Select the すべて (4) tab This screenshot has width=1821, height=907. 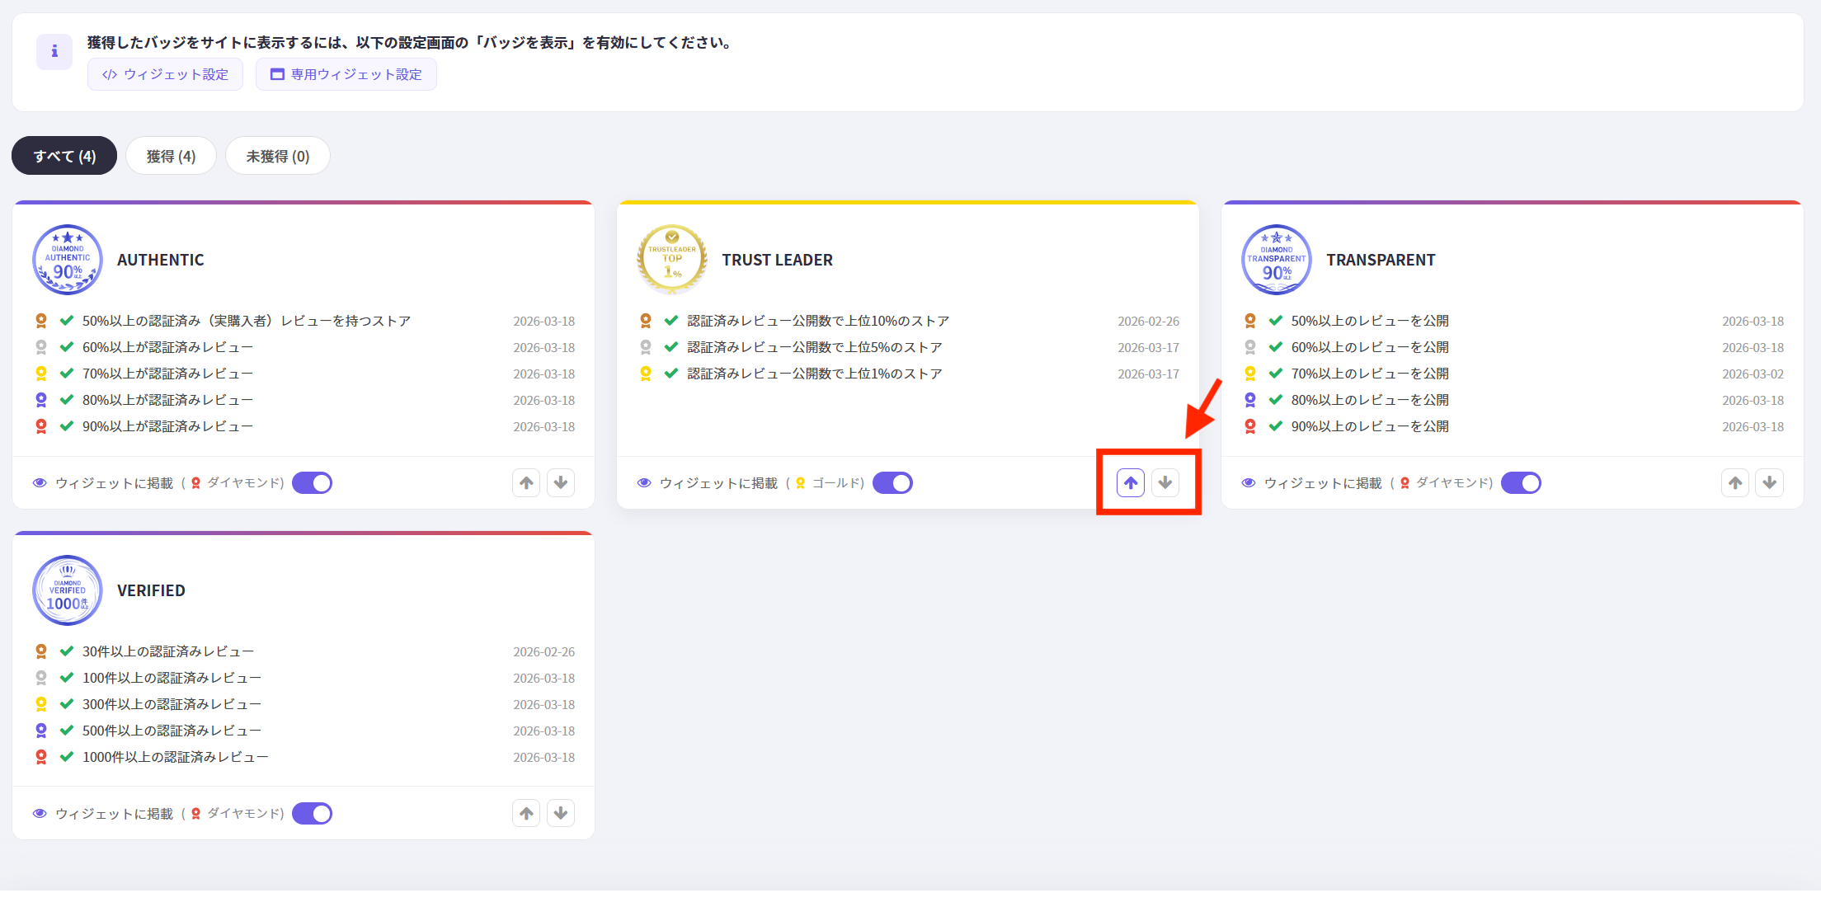click(64, 156)
